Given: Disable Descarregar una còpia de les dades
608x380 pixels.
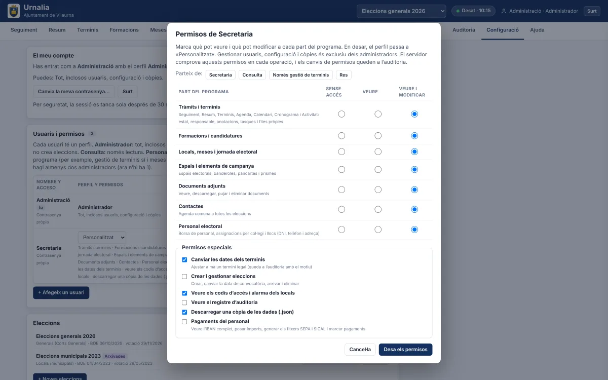Looking at the screenshot, I should [x=184, y=312].
